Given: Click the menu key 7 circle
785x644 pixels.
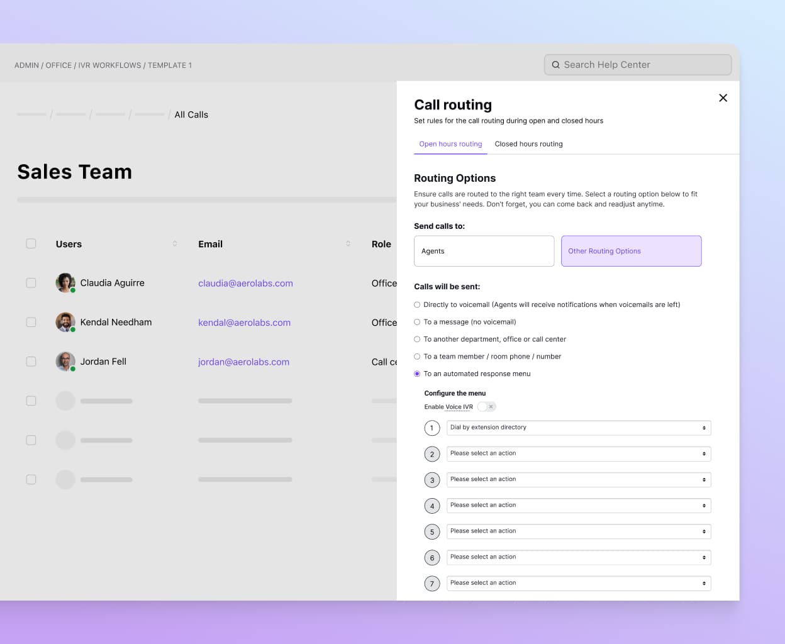Looking at the screenshot, I should click(431, 584).
